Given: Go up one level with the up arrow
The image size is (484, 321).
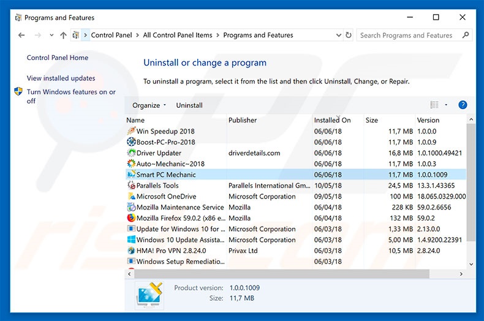Looking at the screenshot, I should 63,35.
